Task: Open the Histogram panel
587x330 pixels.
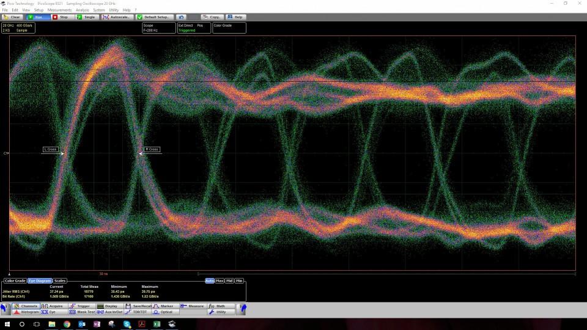Action: tap(26, 312)
